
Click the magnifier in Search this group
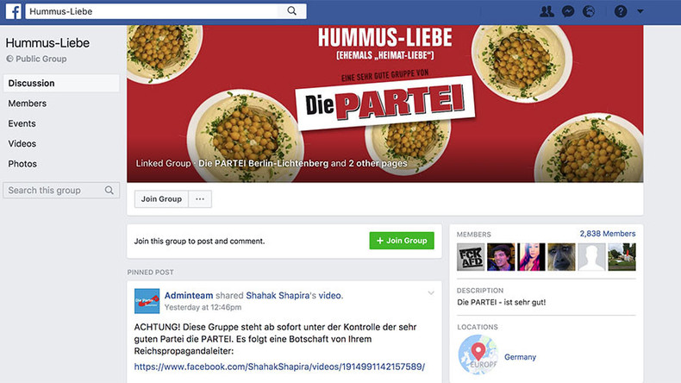coord(109,191)
